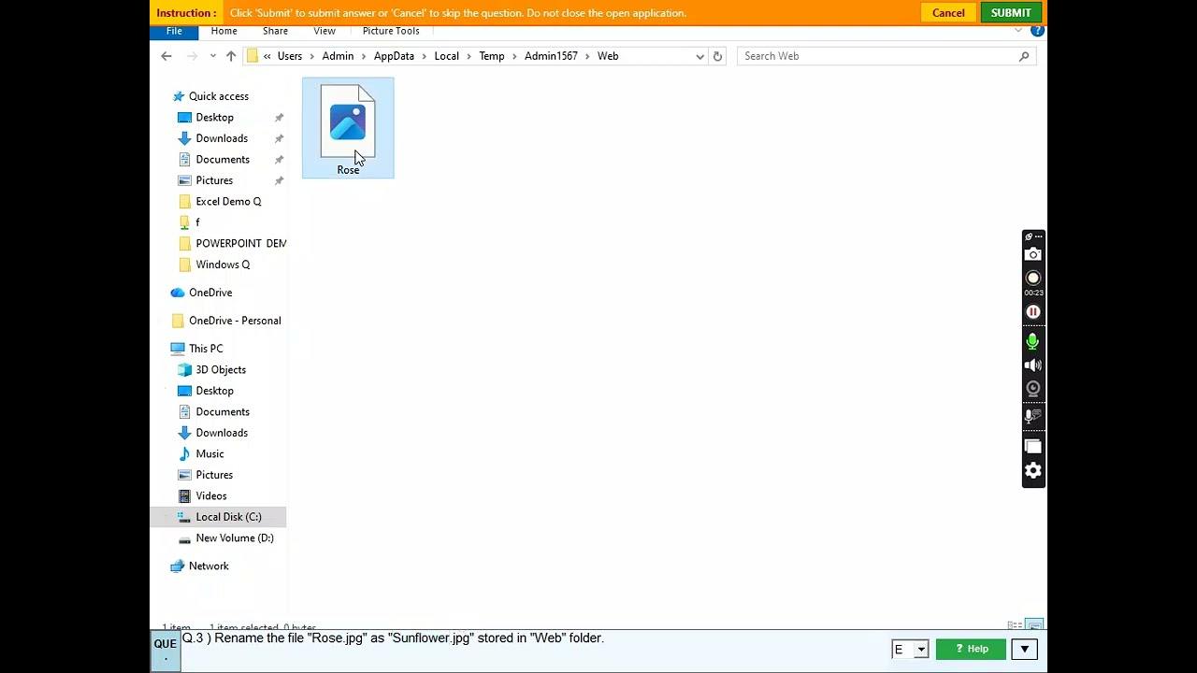Click the down arrow button beside Help
The height and width of the screenshot is (673, 1197).
[1024, 649]
